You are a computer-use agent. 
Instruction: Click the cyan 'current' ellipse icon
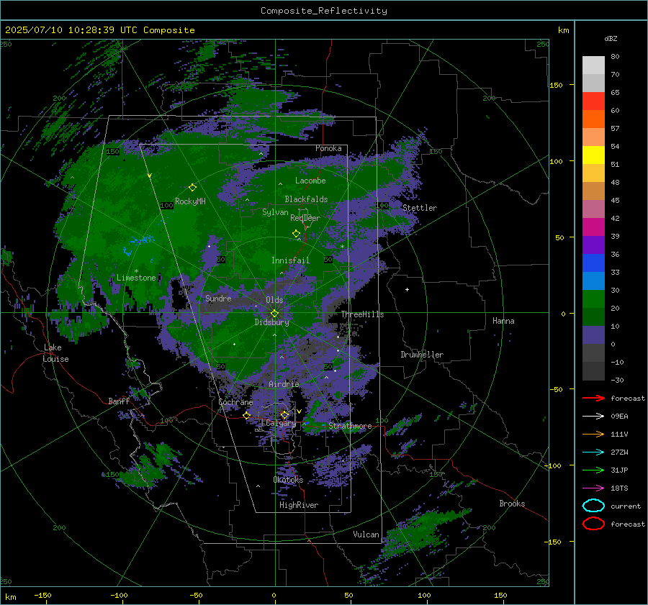[593, 506]
